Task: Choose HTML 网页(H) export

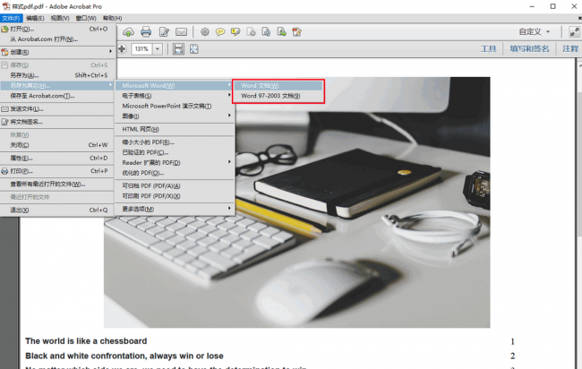Action: pos(175,129)
